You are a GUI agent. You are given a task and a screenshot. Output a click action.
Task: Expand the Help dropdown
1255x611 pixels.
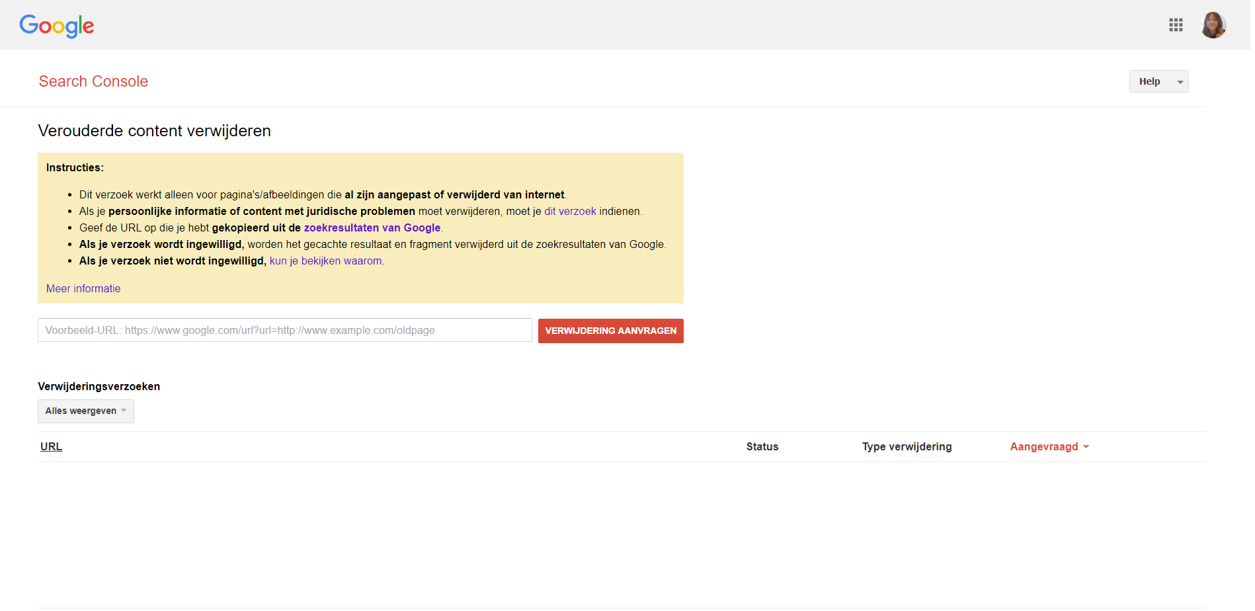(x=1158, y=81)
